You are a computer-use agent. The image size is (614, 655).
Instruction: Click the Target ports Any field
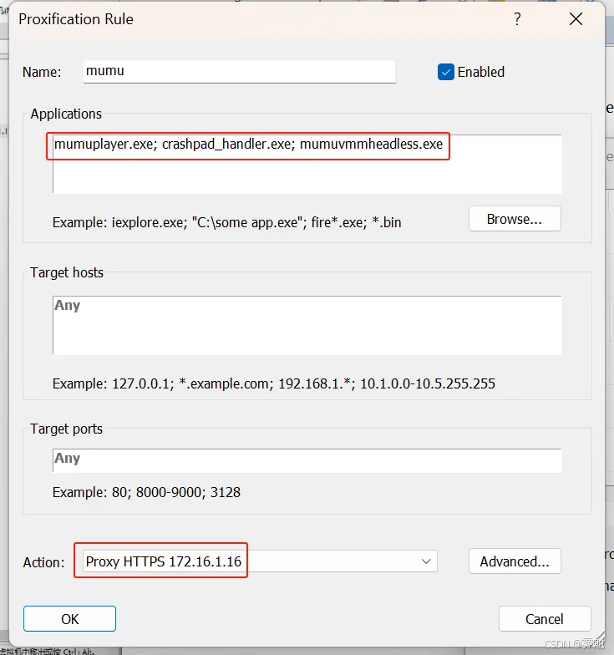coord(307,460)
